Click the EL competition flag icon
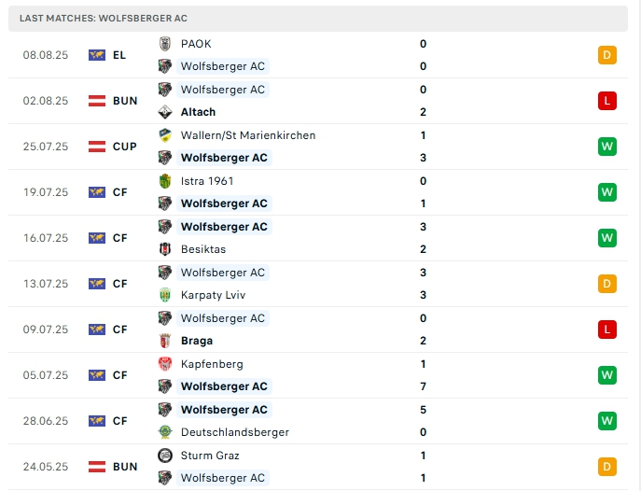Screen dimensions: 641x491 click(x=97, y=55)
